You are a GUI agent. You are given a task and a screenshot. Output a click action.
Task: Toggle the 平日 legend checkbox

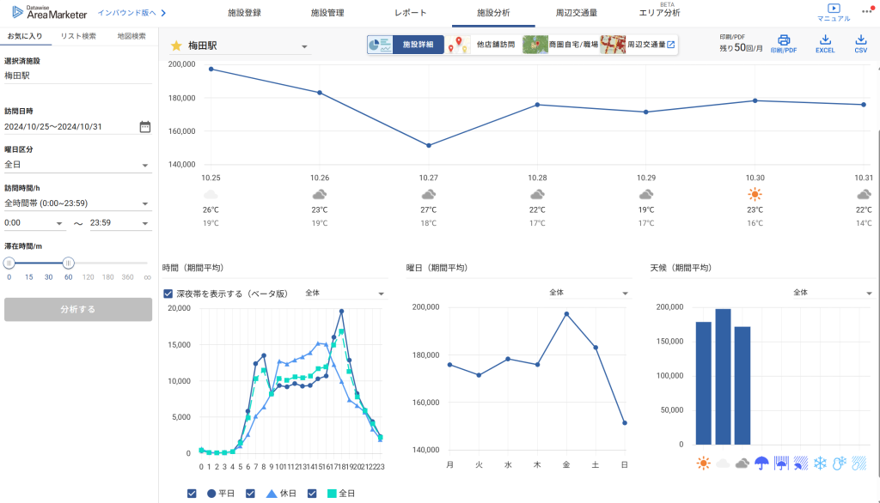pos(192,493)
